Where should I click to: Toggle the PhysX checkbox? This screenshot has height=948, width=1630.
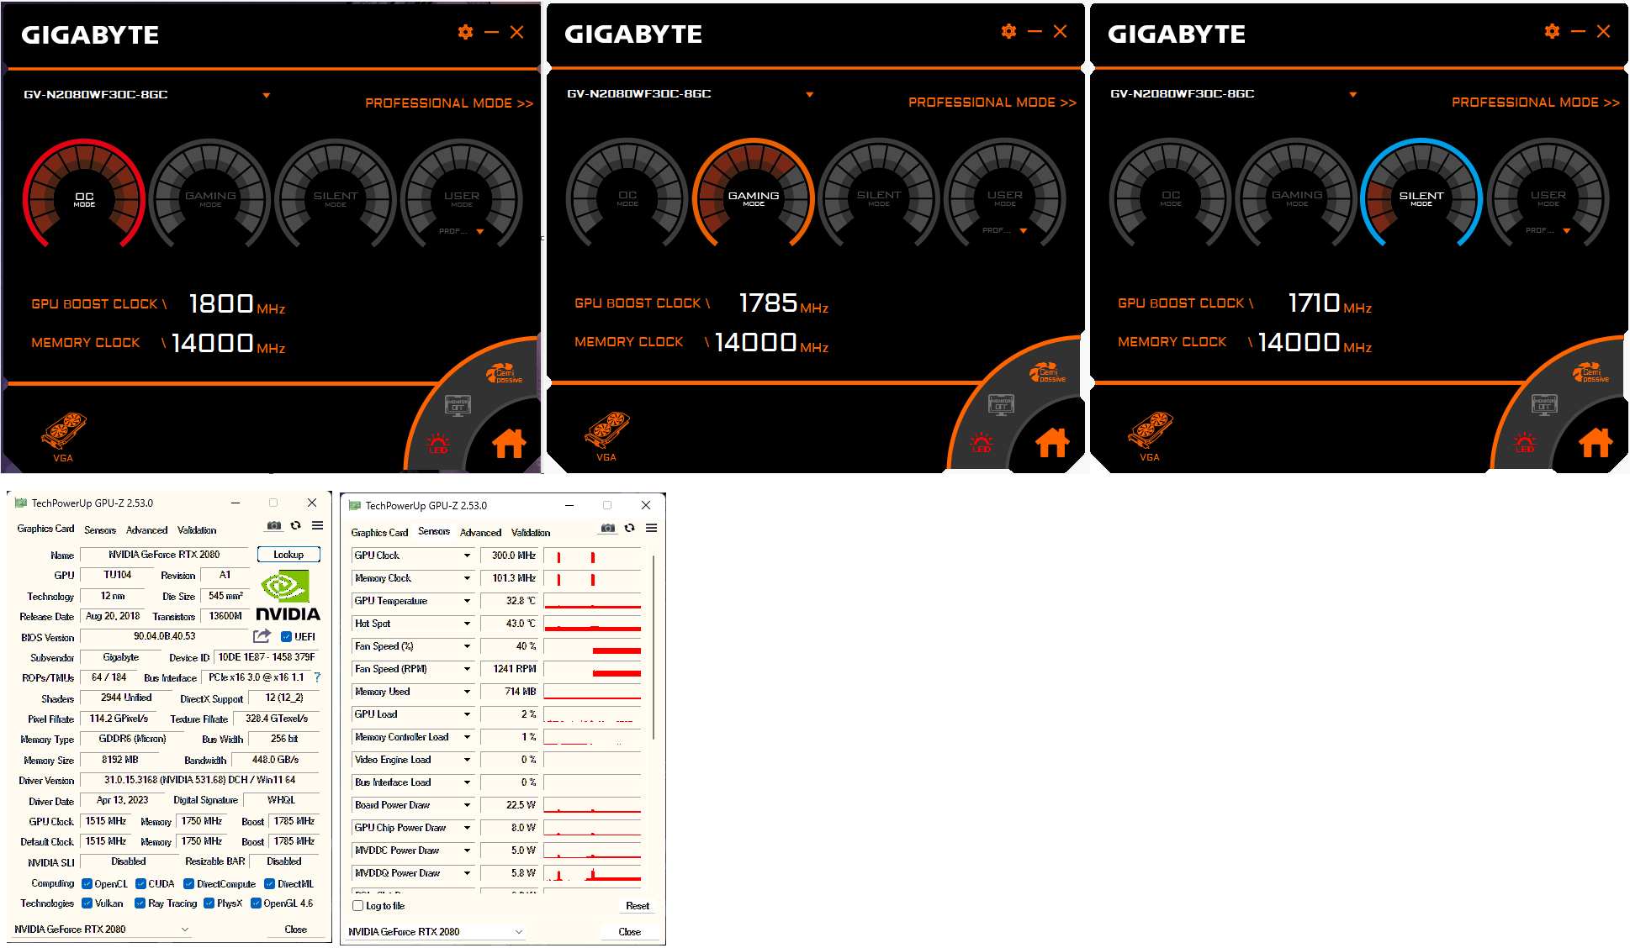(209, 903)
